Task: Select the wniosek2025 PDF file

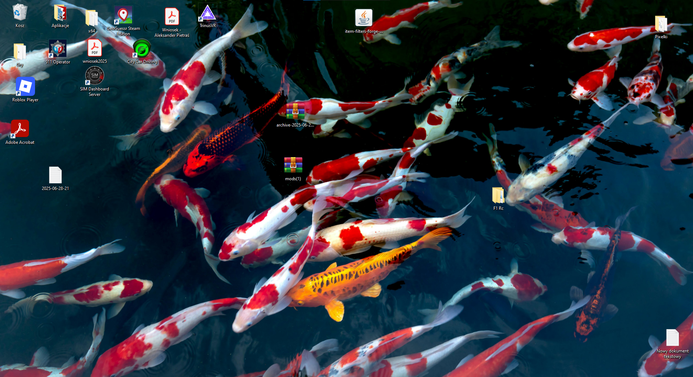Action: 95,48
